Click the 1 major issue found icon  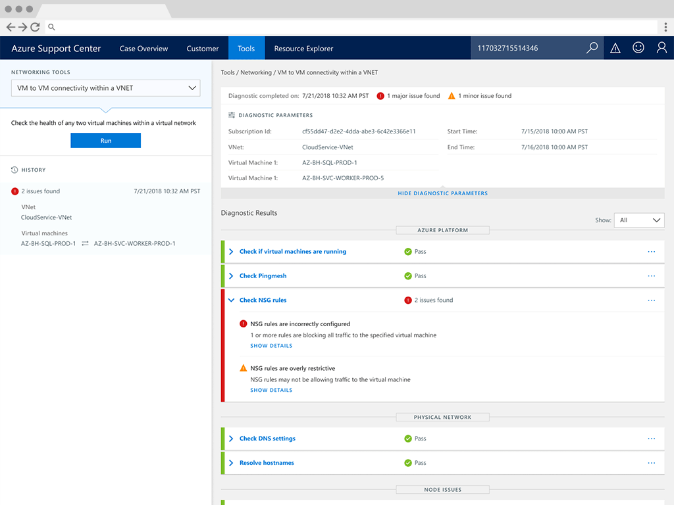point(380,96)
